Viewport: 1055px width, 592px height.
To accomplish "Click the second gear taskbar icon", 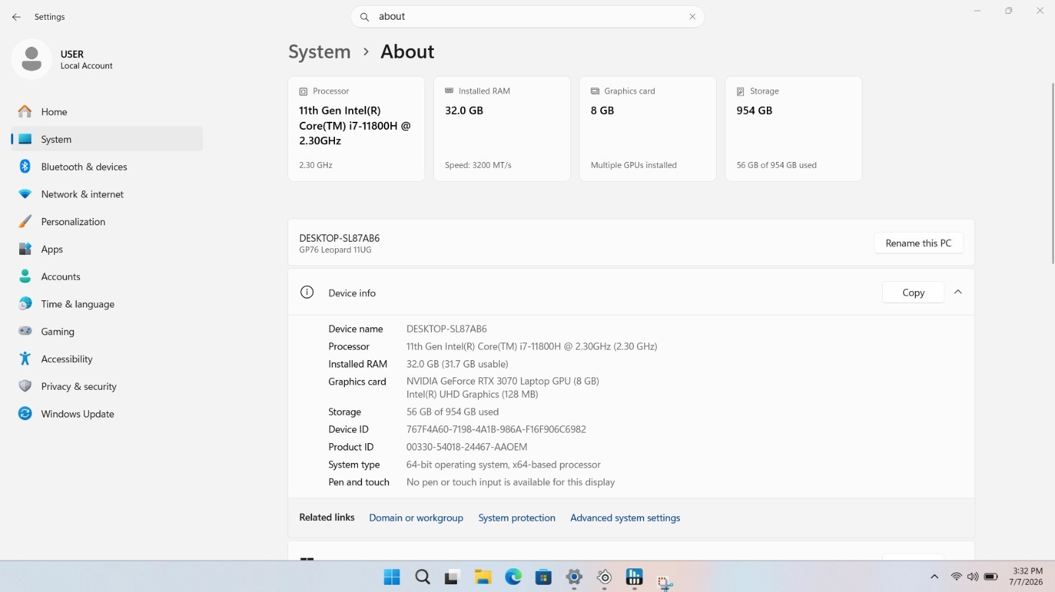I will pos(605,578).
